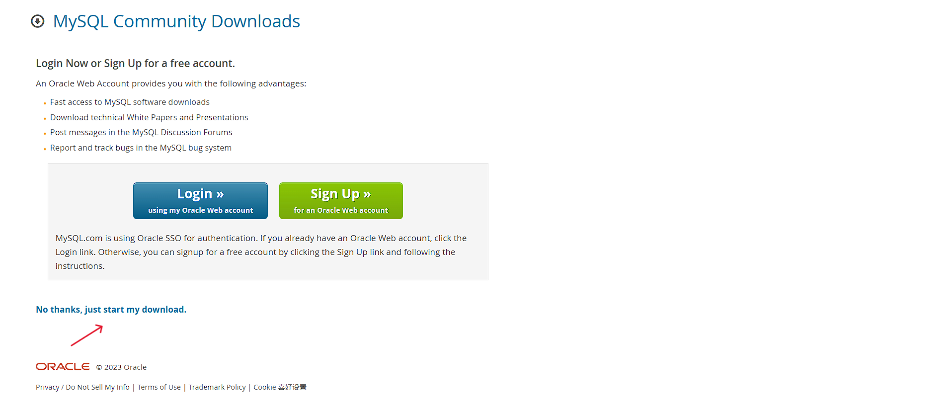Click the green Sign Up button
The image size is (951, 418).
tap(341, 201)
